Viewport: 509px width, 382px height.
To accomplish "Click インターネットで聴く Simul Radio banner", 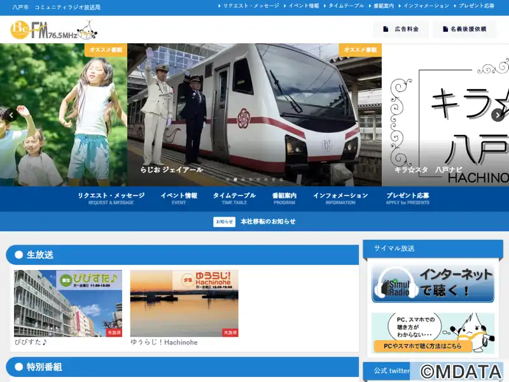I will 433,283.
